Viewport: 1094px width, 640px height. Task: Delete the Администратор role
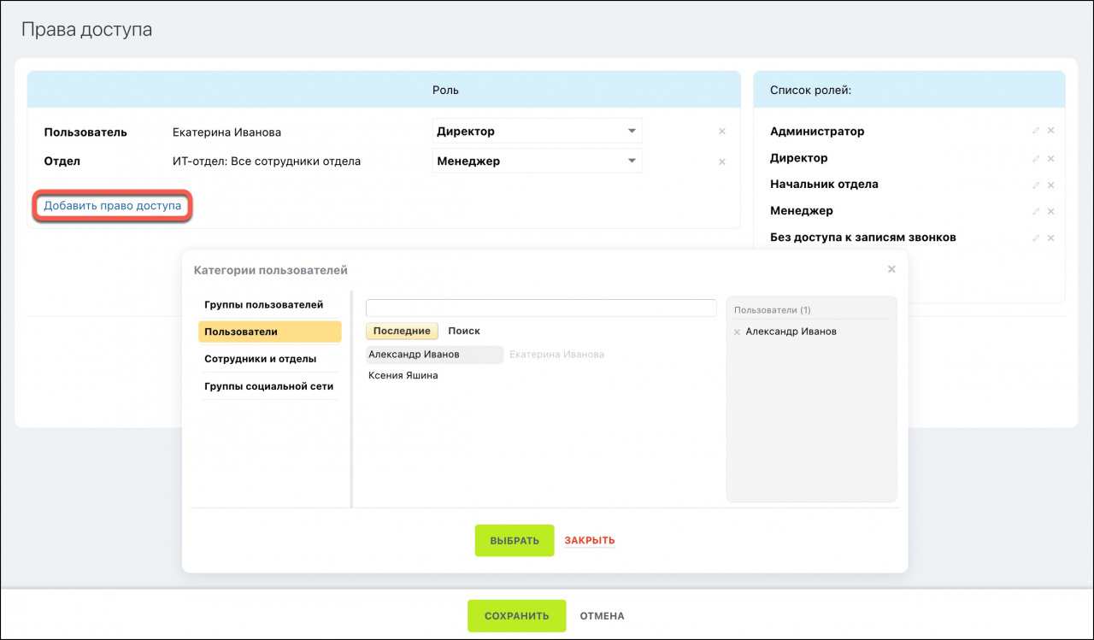click(x=1051, y=132)
